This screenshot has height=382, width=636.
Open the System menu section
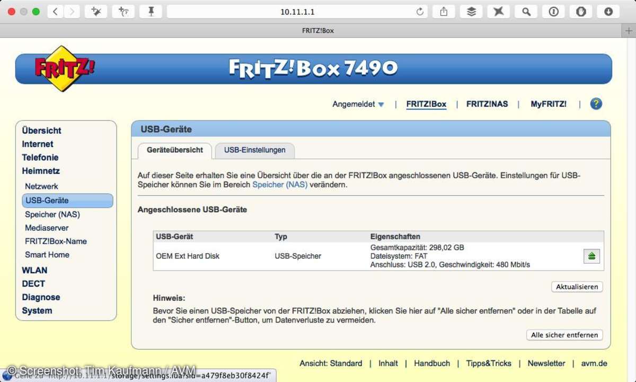tap(37, 311)
